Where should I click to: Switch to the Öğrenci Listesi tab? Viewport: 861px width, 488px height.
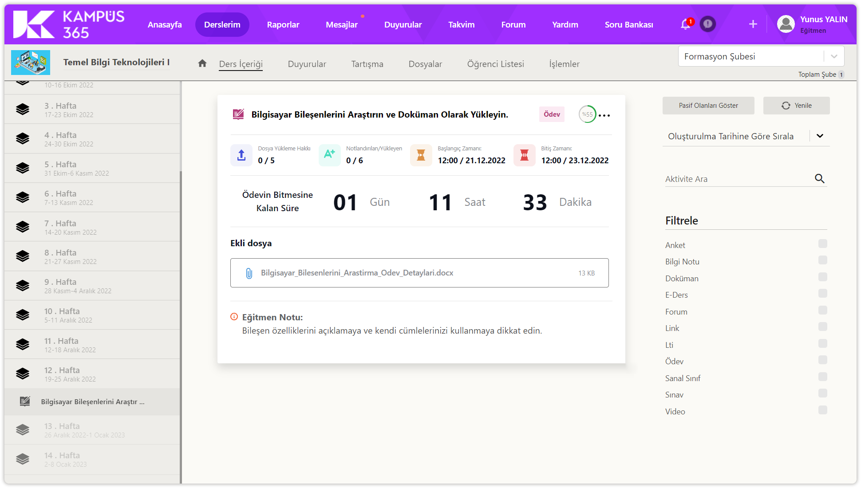[x=495, y=64]
